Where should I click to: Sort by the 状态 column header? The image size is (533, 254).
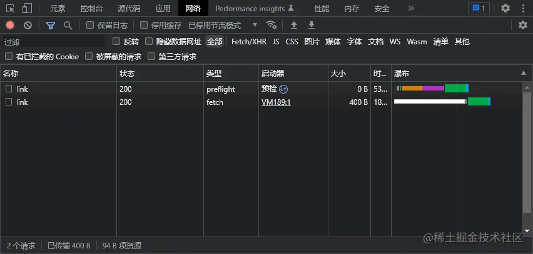[x=160, y=73]
